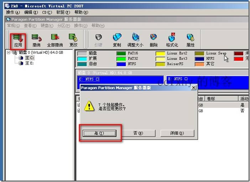Click the 活动 column header
The width and height of the screenshot is (250, 182).
click(x=244, y=98)
